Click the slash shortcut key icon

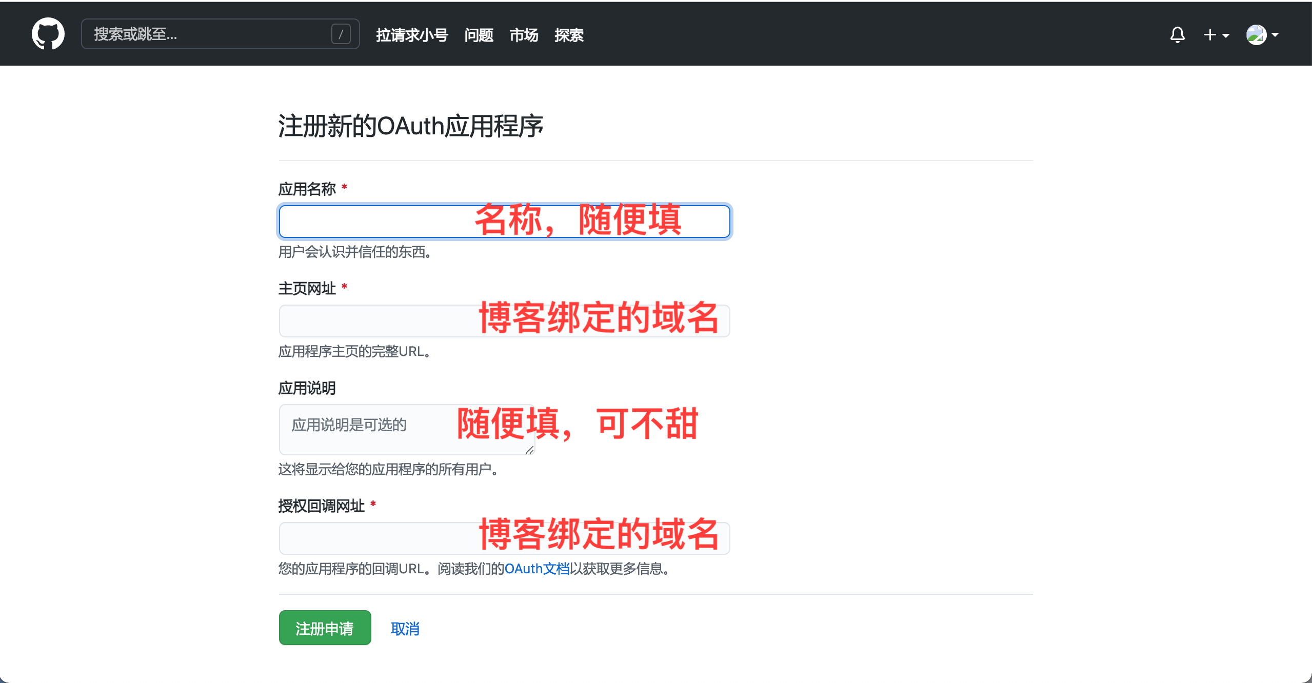[341, 34]
